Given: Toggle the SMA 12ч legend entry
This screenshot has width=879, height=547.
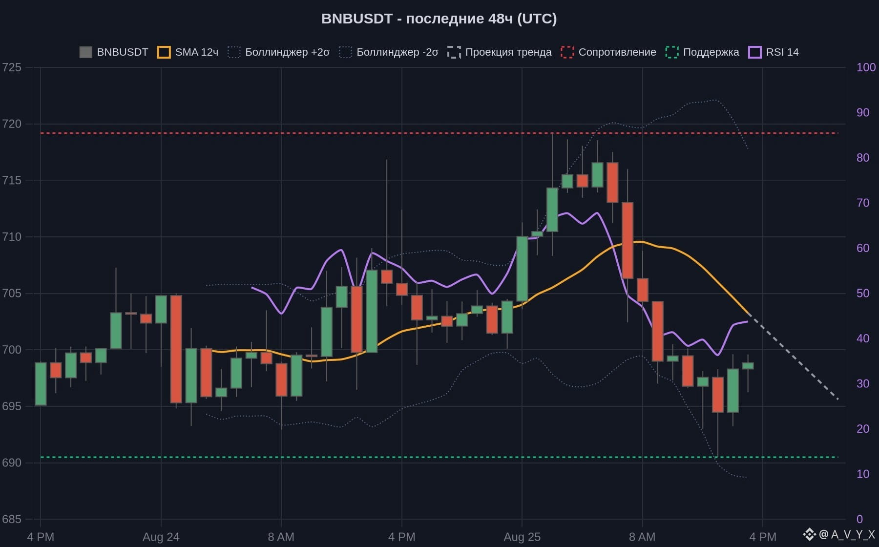Looking at the screenshot, I should [188, 52].
